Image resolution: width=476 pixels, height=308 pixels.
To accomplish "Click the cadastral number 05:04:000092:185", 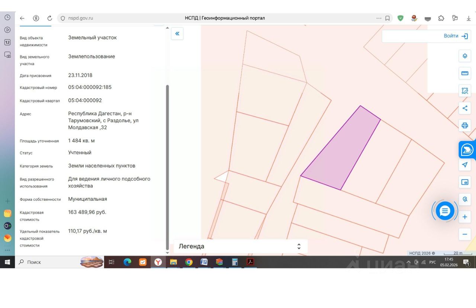I will pos(90,87).
